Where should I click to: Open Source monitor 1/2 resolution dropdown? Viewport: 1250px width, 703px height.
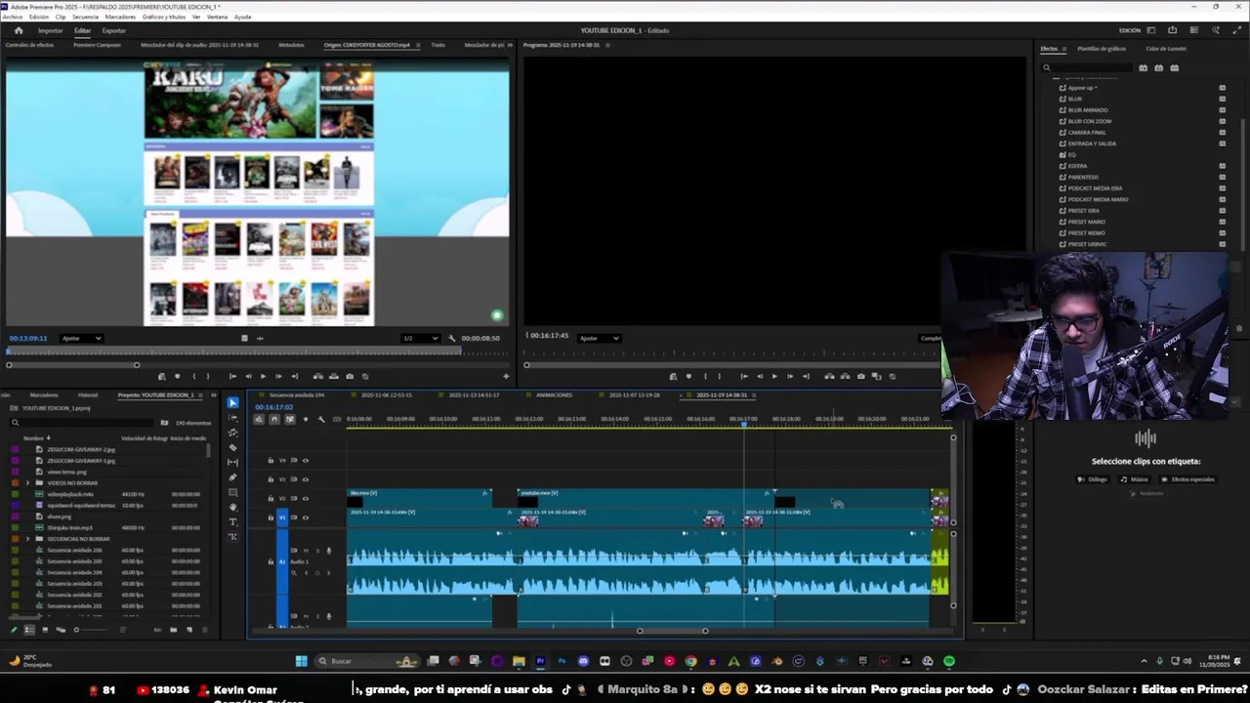point(421,338)
